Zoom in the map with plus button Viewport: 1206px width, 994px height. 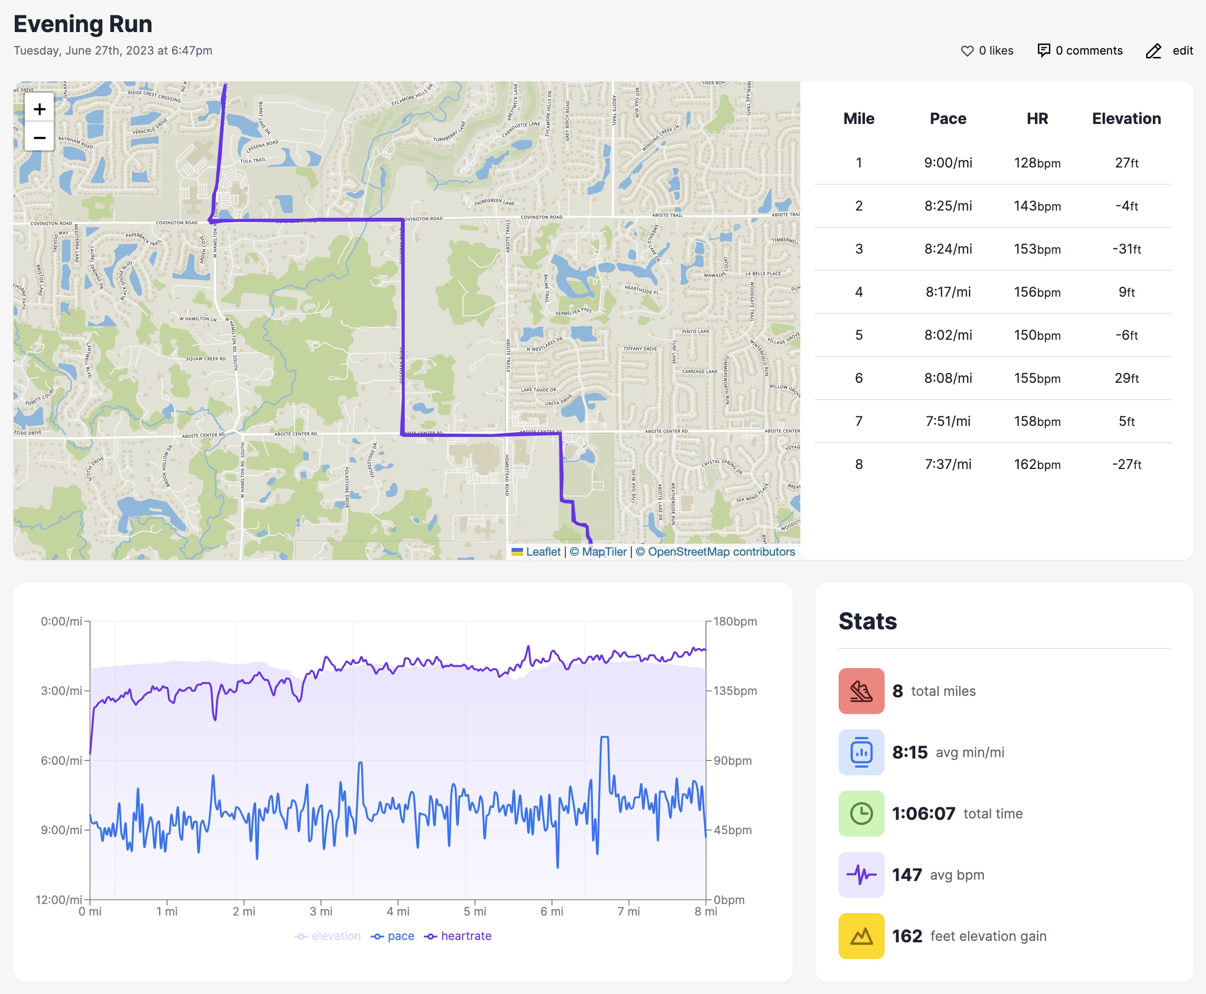(x=40, y=109)
